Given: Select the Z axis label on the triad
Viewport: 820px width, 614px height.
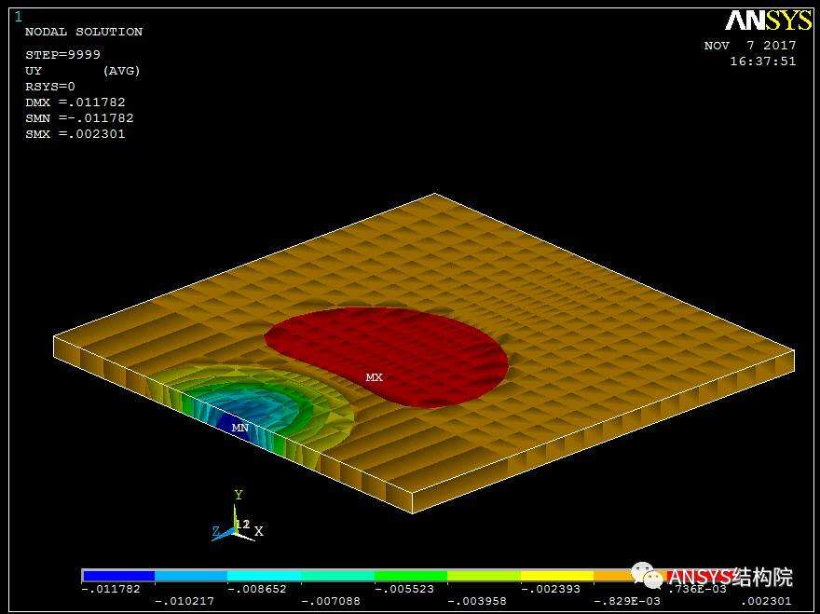Looking at the screenshot, I should tap(216, 531).
